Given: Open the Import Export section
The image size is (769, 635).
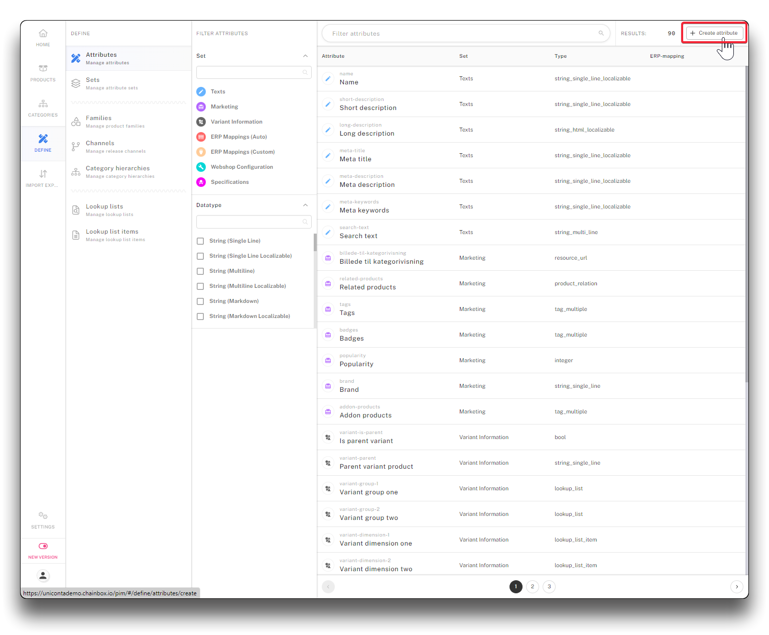Looking at the screenshot, I should coord(43,178).
